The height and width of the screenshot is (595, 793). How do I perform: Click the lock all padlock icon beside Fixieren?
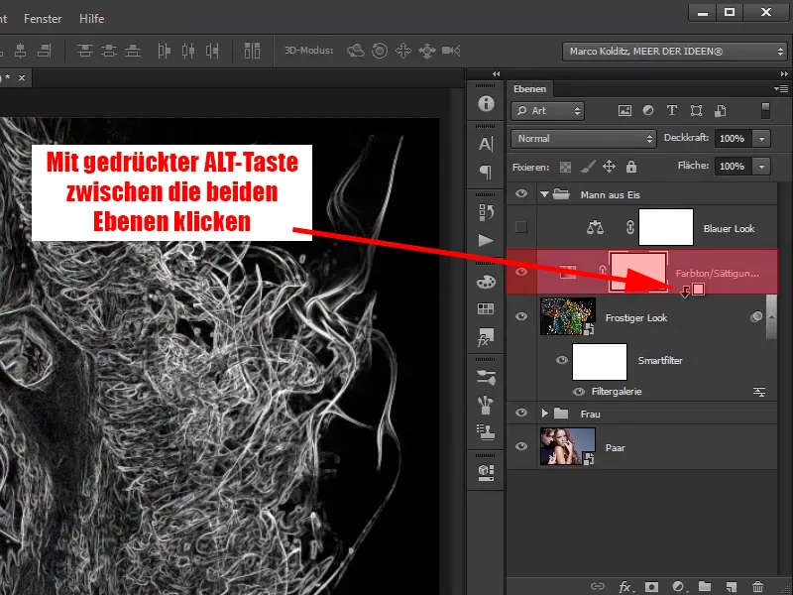coord(632,167)
